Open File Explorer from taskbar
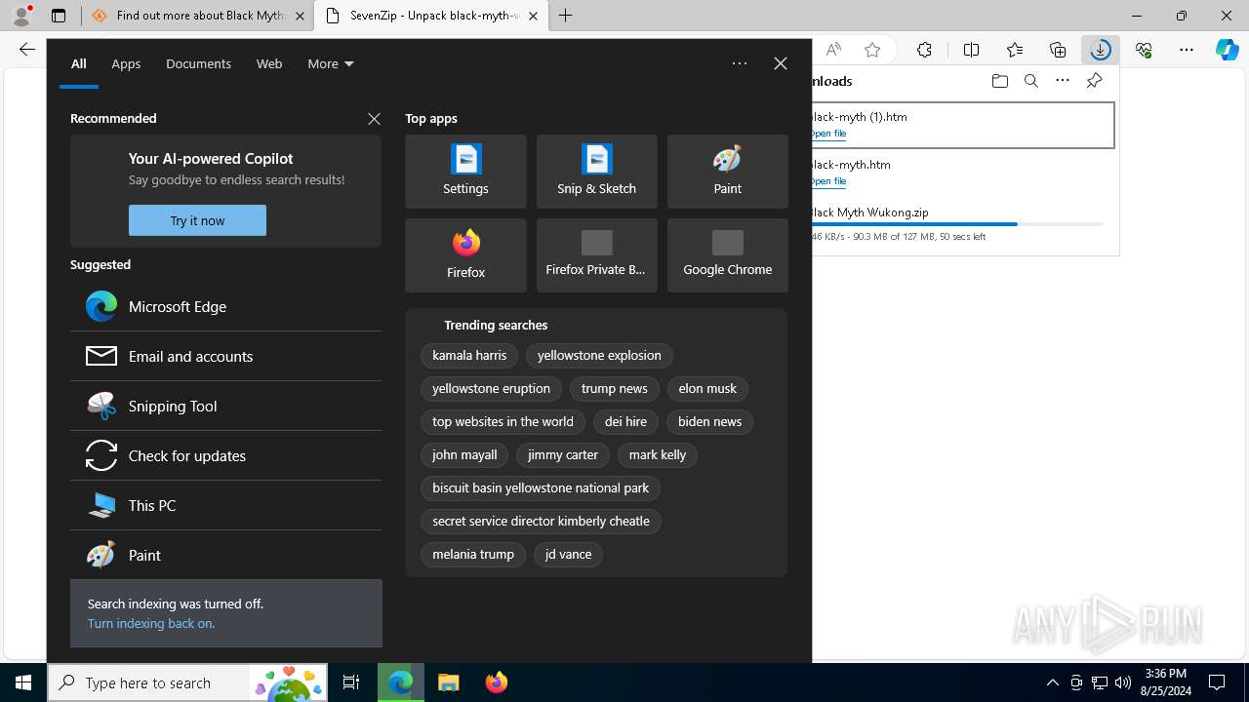 click(448, 682)
